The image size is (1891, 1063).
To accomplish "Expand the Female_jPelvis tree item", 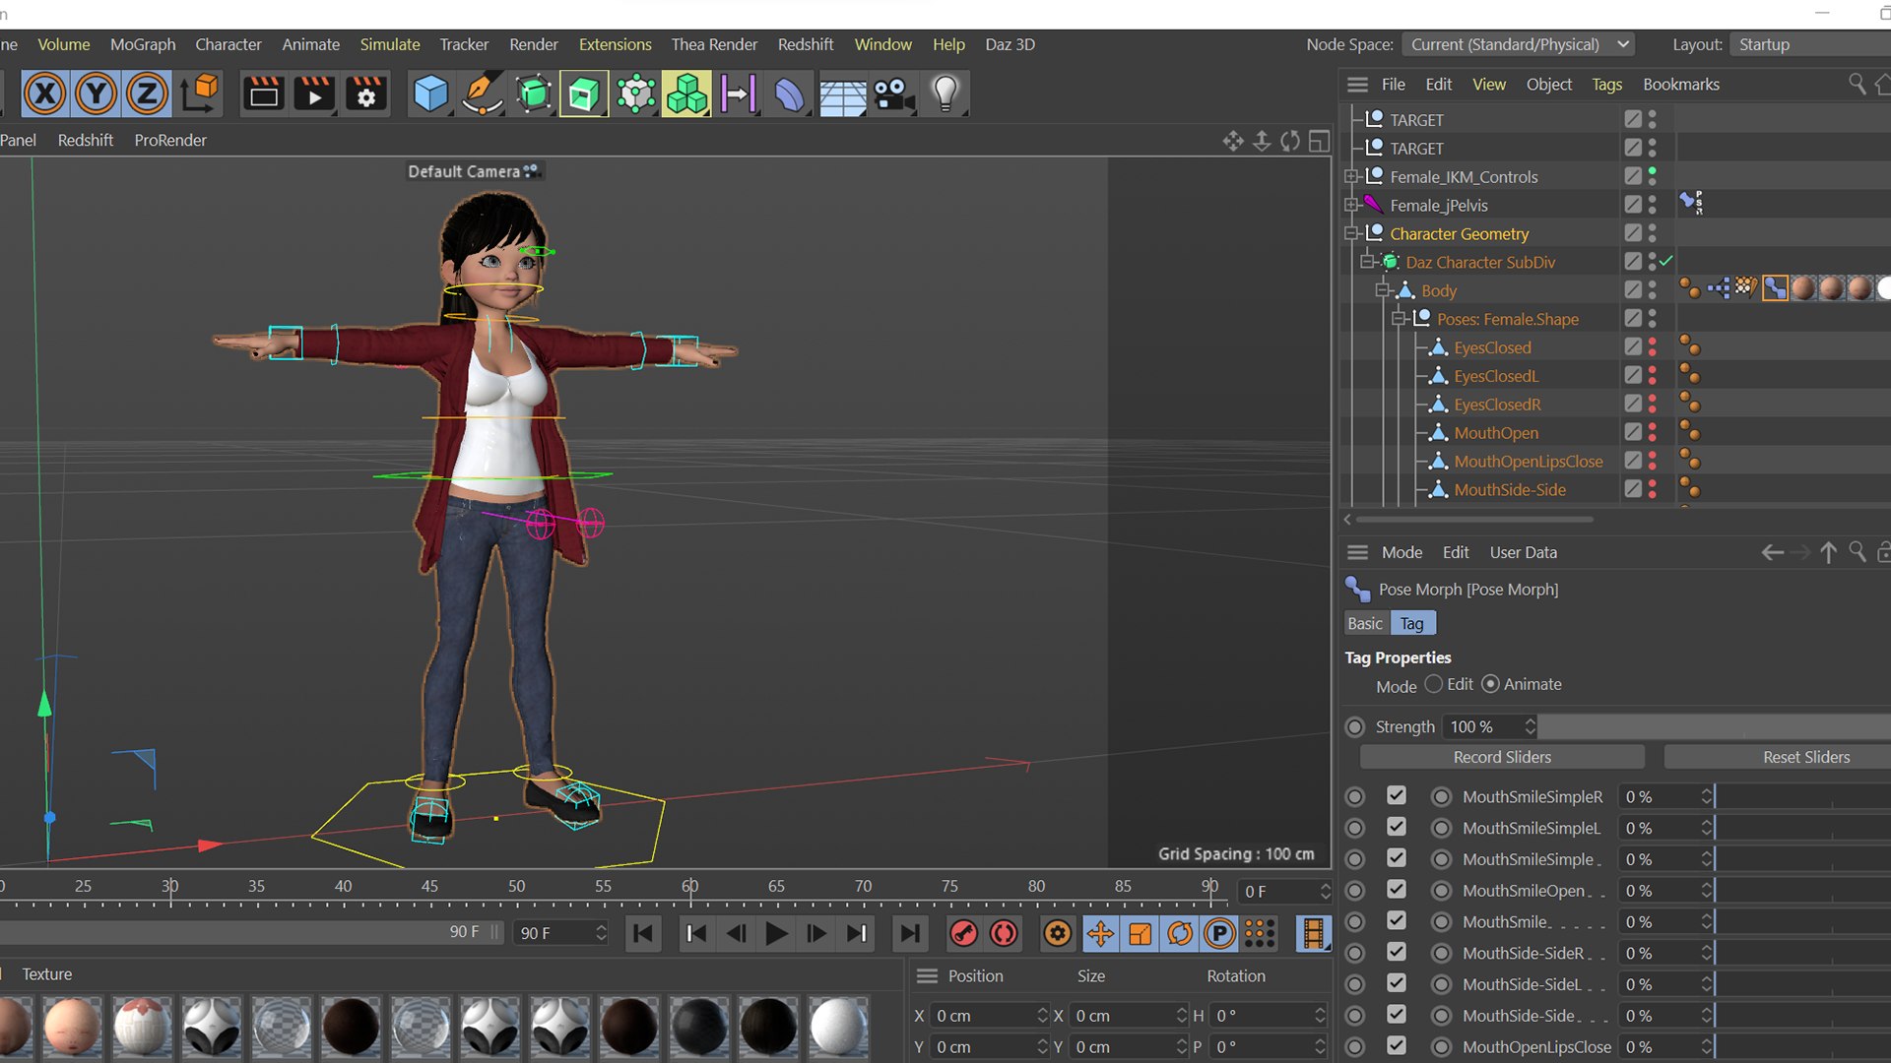I will [x=1351, y=206].
